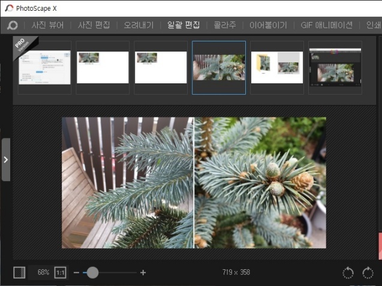Open the 오려내기 tab
The width and height of the screenshot is (382, 286).
point(139,25)
